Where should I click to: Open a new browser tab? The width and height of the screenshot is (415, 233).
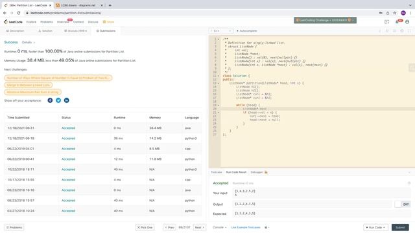(x=110, y=5)
